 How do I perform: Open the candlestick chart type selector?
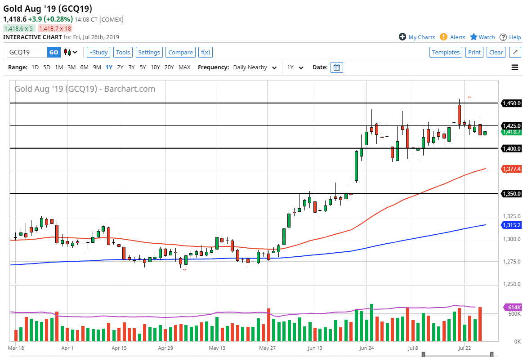click(66, 52)
